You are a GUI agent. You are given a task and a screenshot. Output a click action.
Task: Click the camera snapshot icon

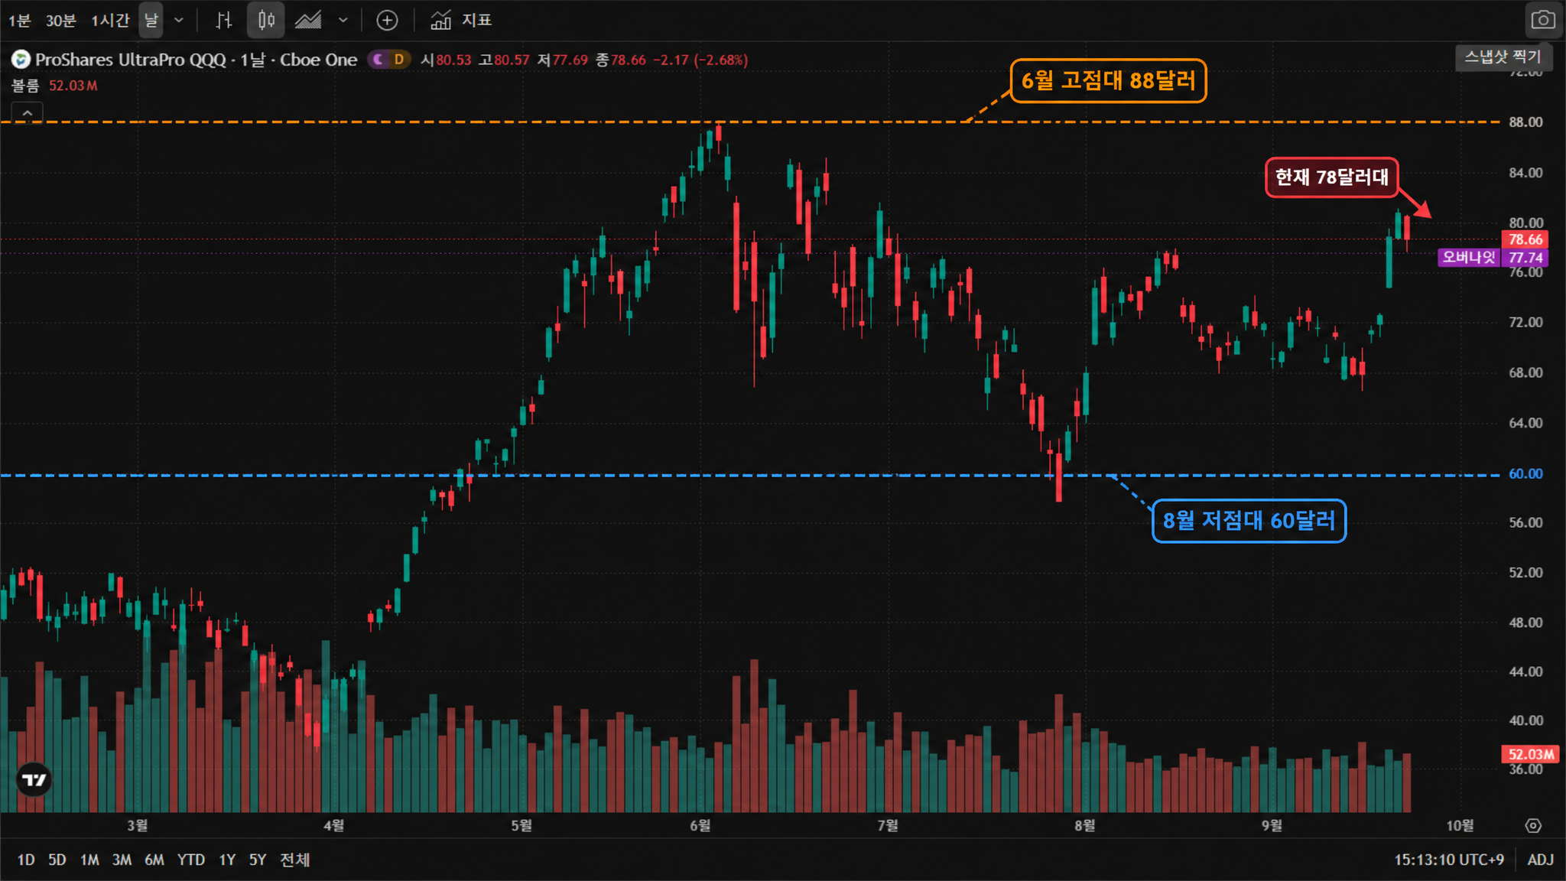pyautogui.click(x=1543, y=21)
